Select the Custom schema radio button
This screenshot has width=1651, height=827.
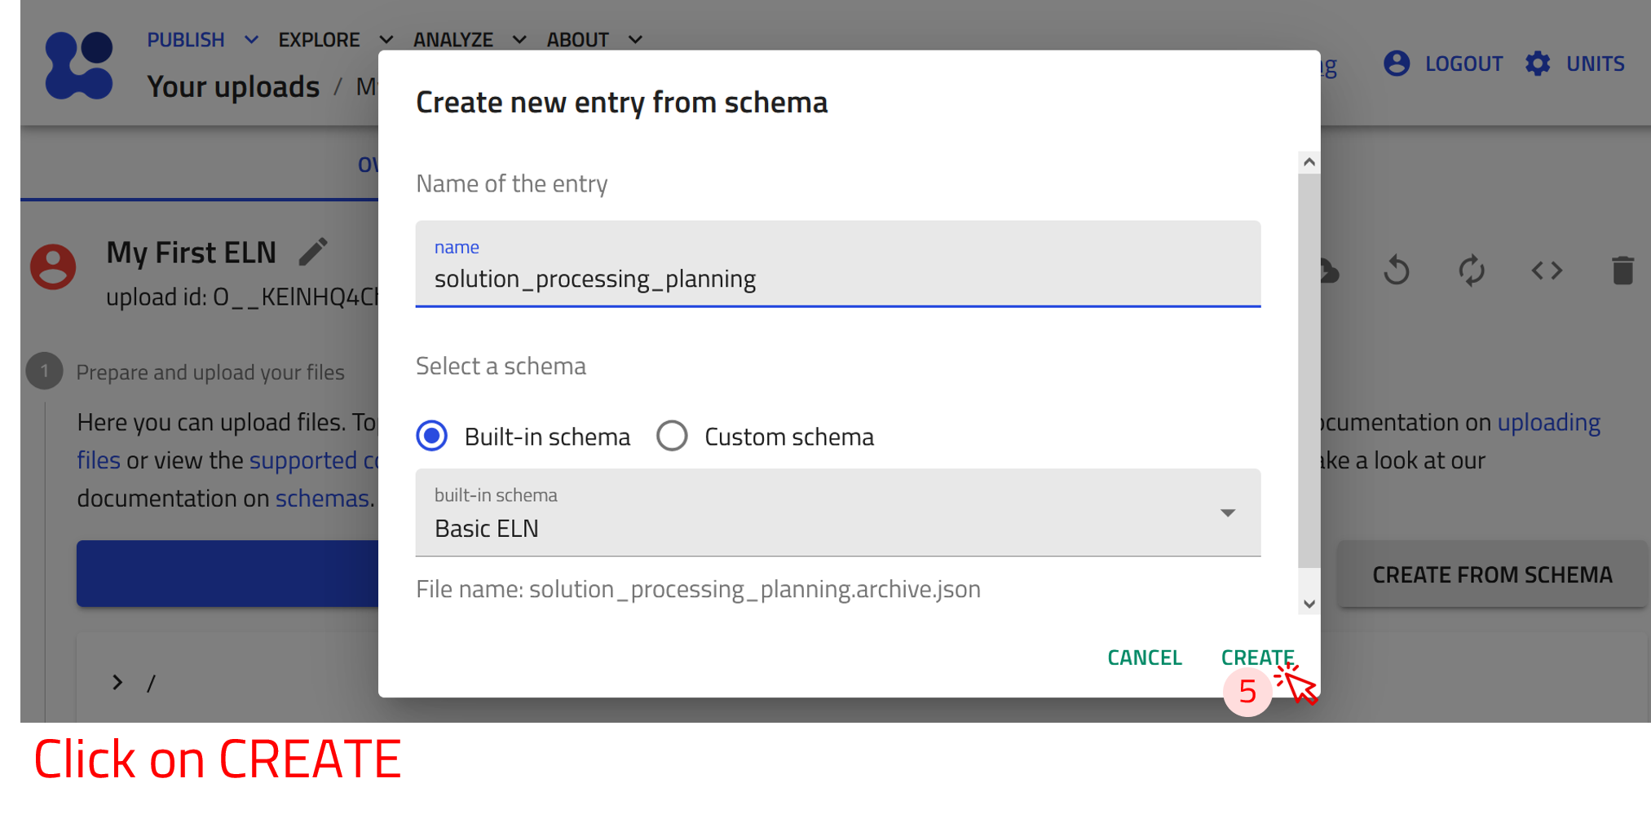point(673,436)
